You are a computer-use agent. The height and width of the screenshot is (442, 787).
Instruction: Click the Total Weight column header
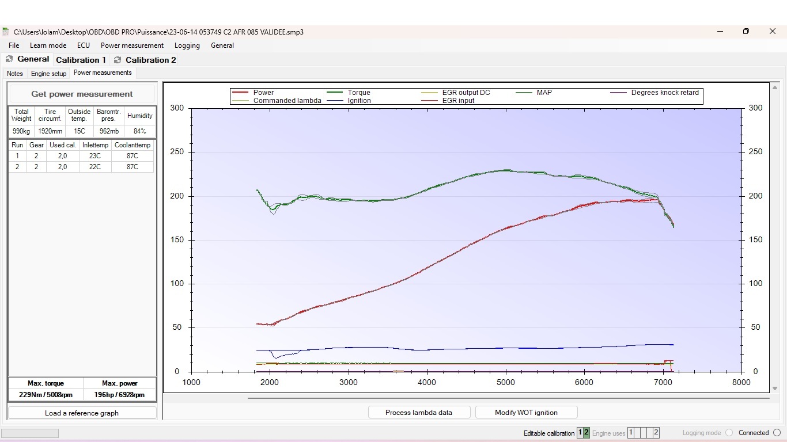(x=21, y=116)
